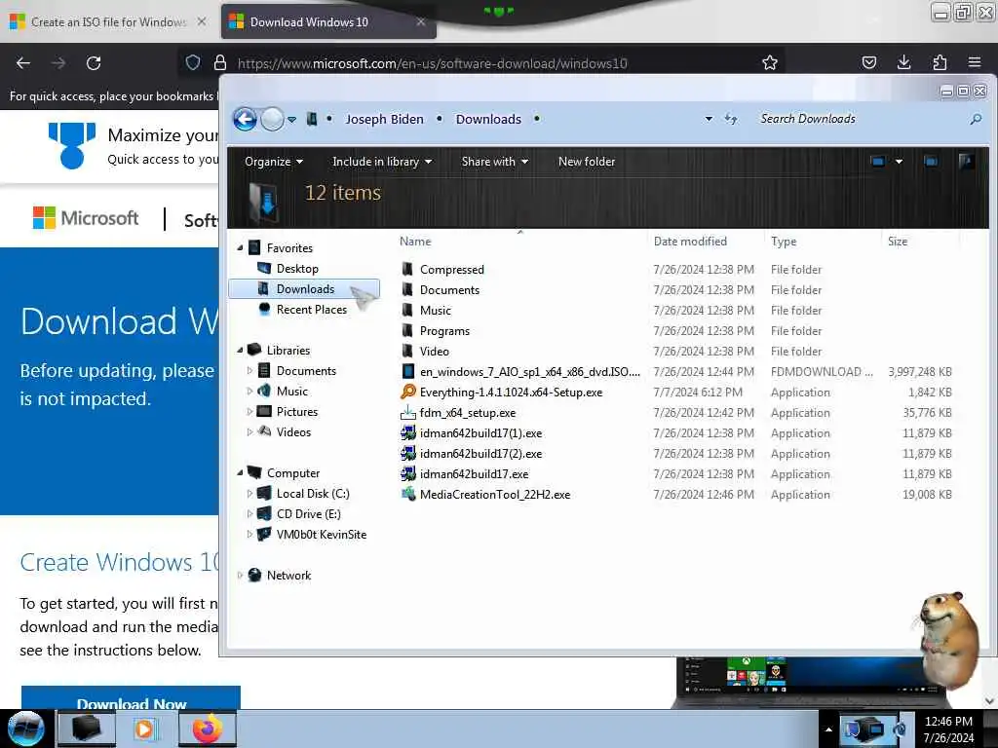Bookmark the page with the star icon
This screenshot has width=998, height=748.
(x=770, y=62)
